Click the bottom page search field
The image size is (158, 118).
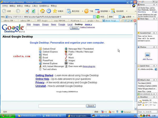pyautogui.click(x=62, y=106)
